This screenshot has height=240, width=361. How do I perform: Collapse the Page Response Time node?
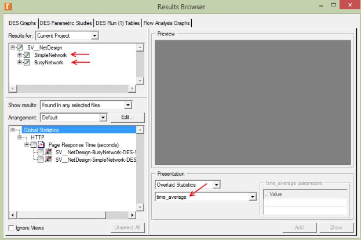coord(27,145)
